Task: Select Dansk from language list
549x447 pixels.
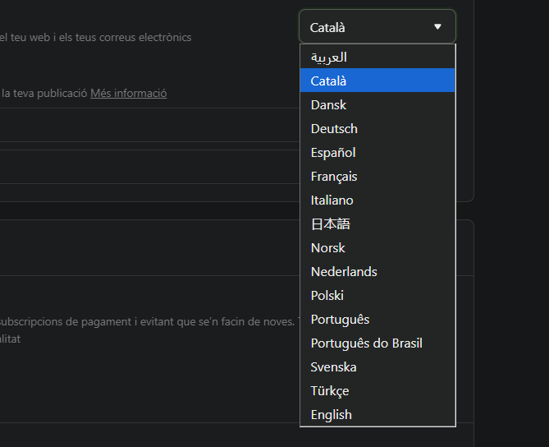Action: coord(377,104)
